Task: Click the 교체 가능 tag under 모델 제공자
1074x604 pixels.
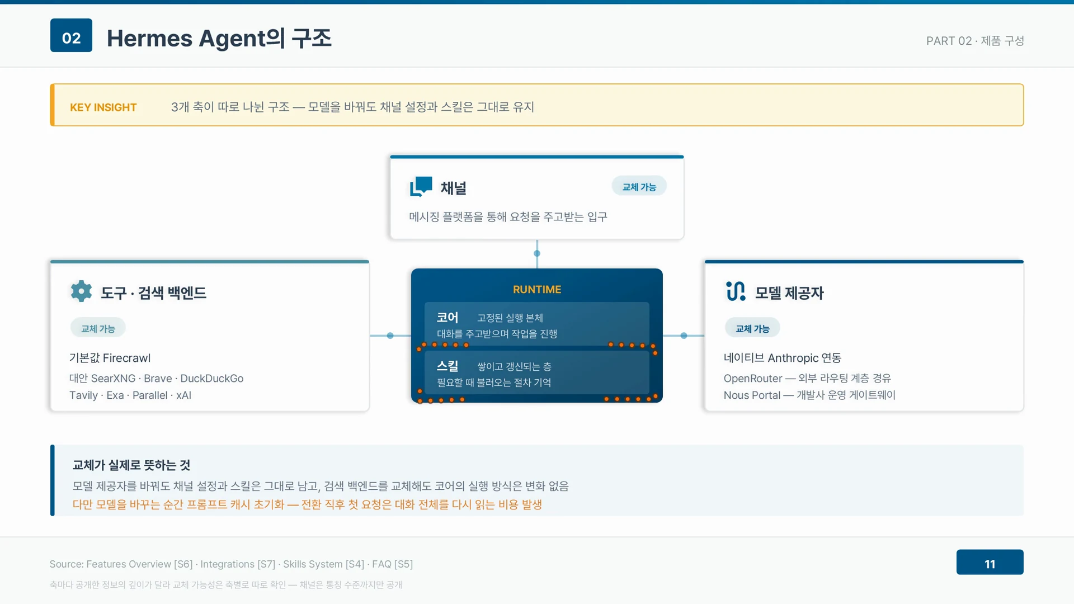Action: (752, 328)
